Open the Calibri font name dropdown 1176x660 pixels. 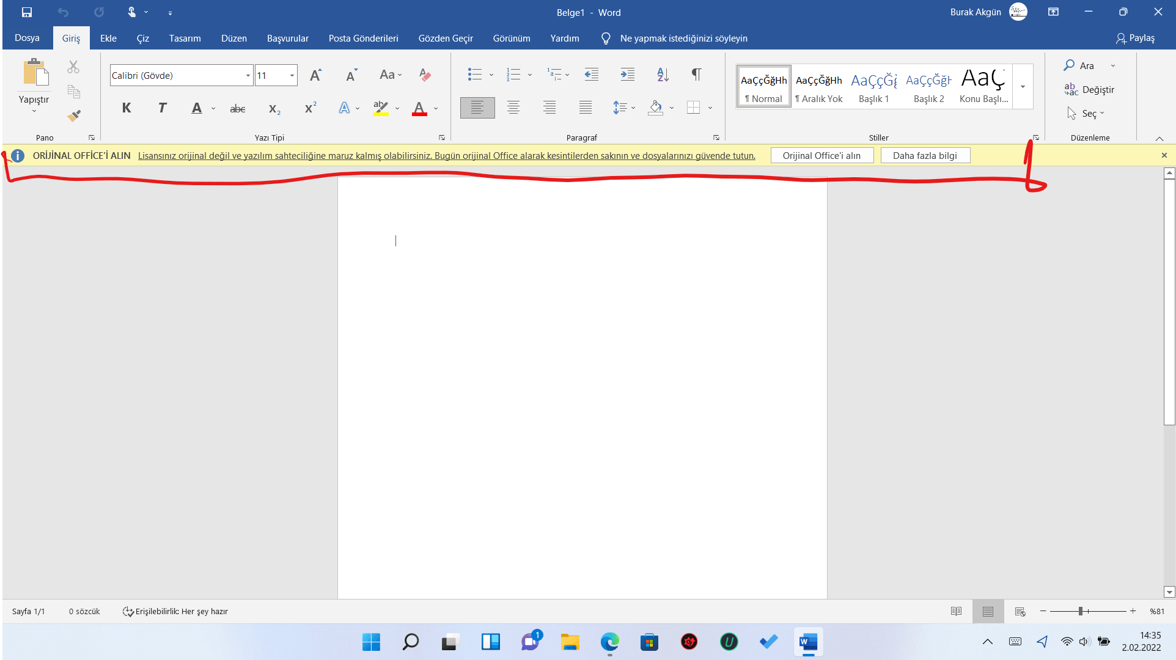(248, 76)
